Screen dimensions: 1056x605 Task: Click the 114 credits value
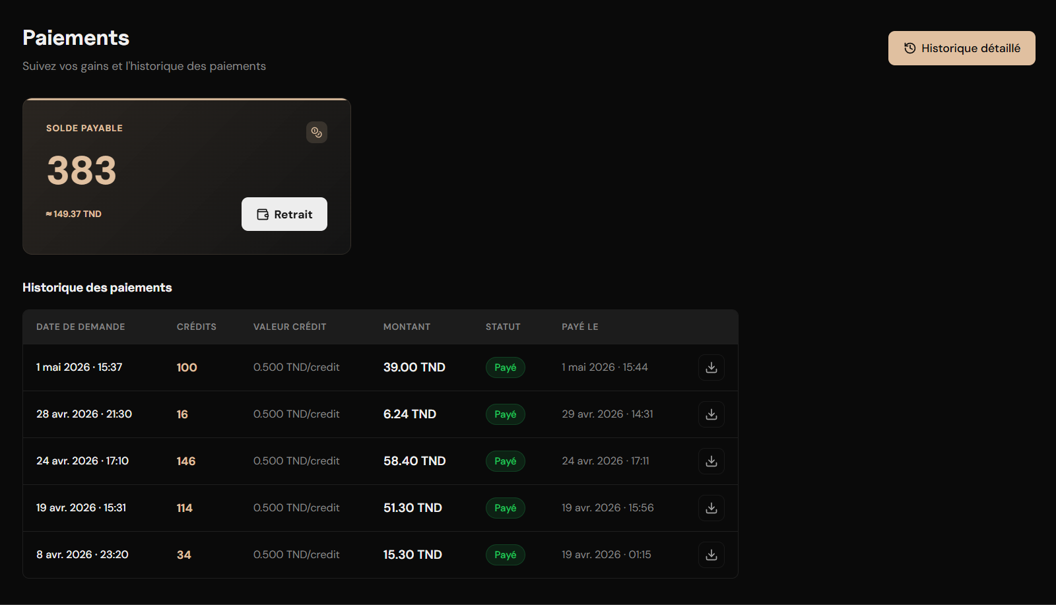(x=185, y=508)
